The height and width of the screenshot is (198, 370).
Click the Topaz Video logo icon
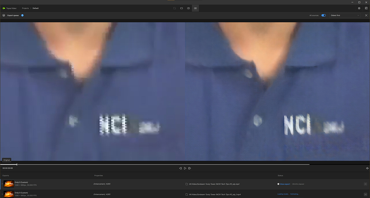pyautogui.click(x=4, y=8)
